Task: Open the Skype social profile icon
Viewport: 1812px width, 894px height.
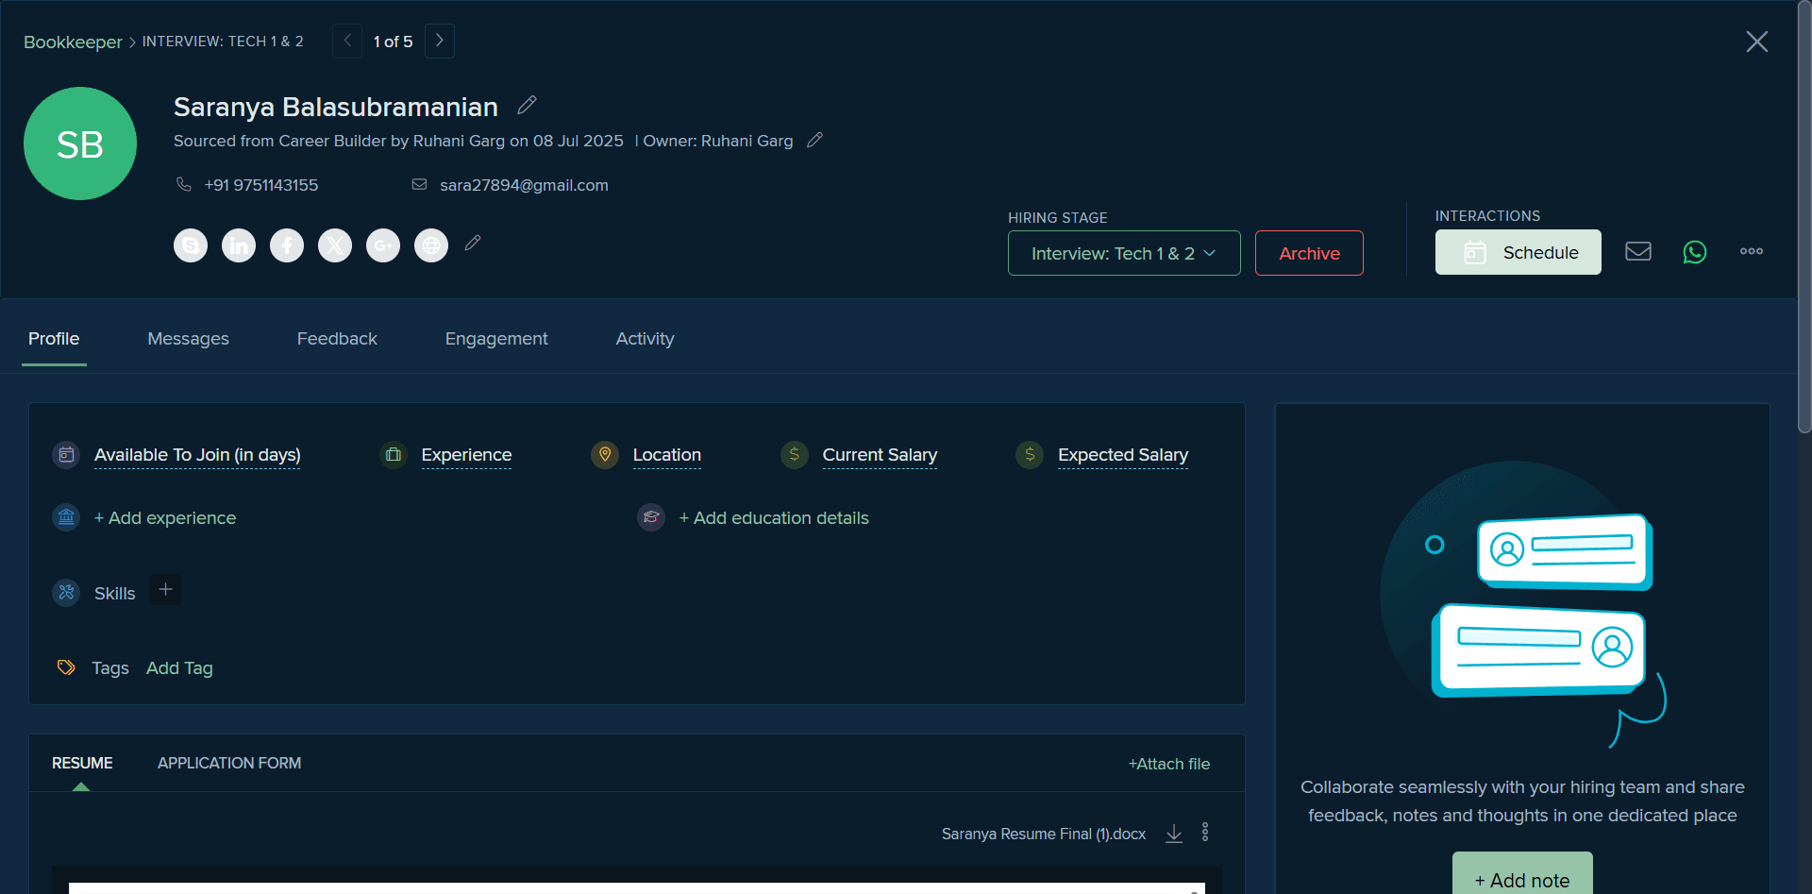Action: [191, 245]
